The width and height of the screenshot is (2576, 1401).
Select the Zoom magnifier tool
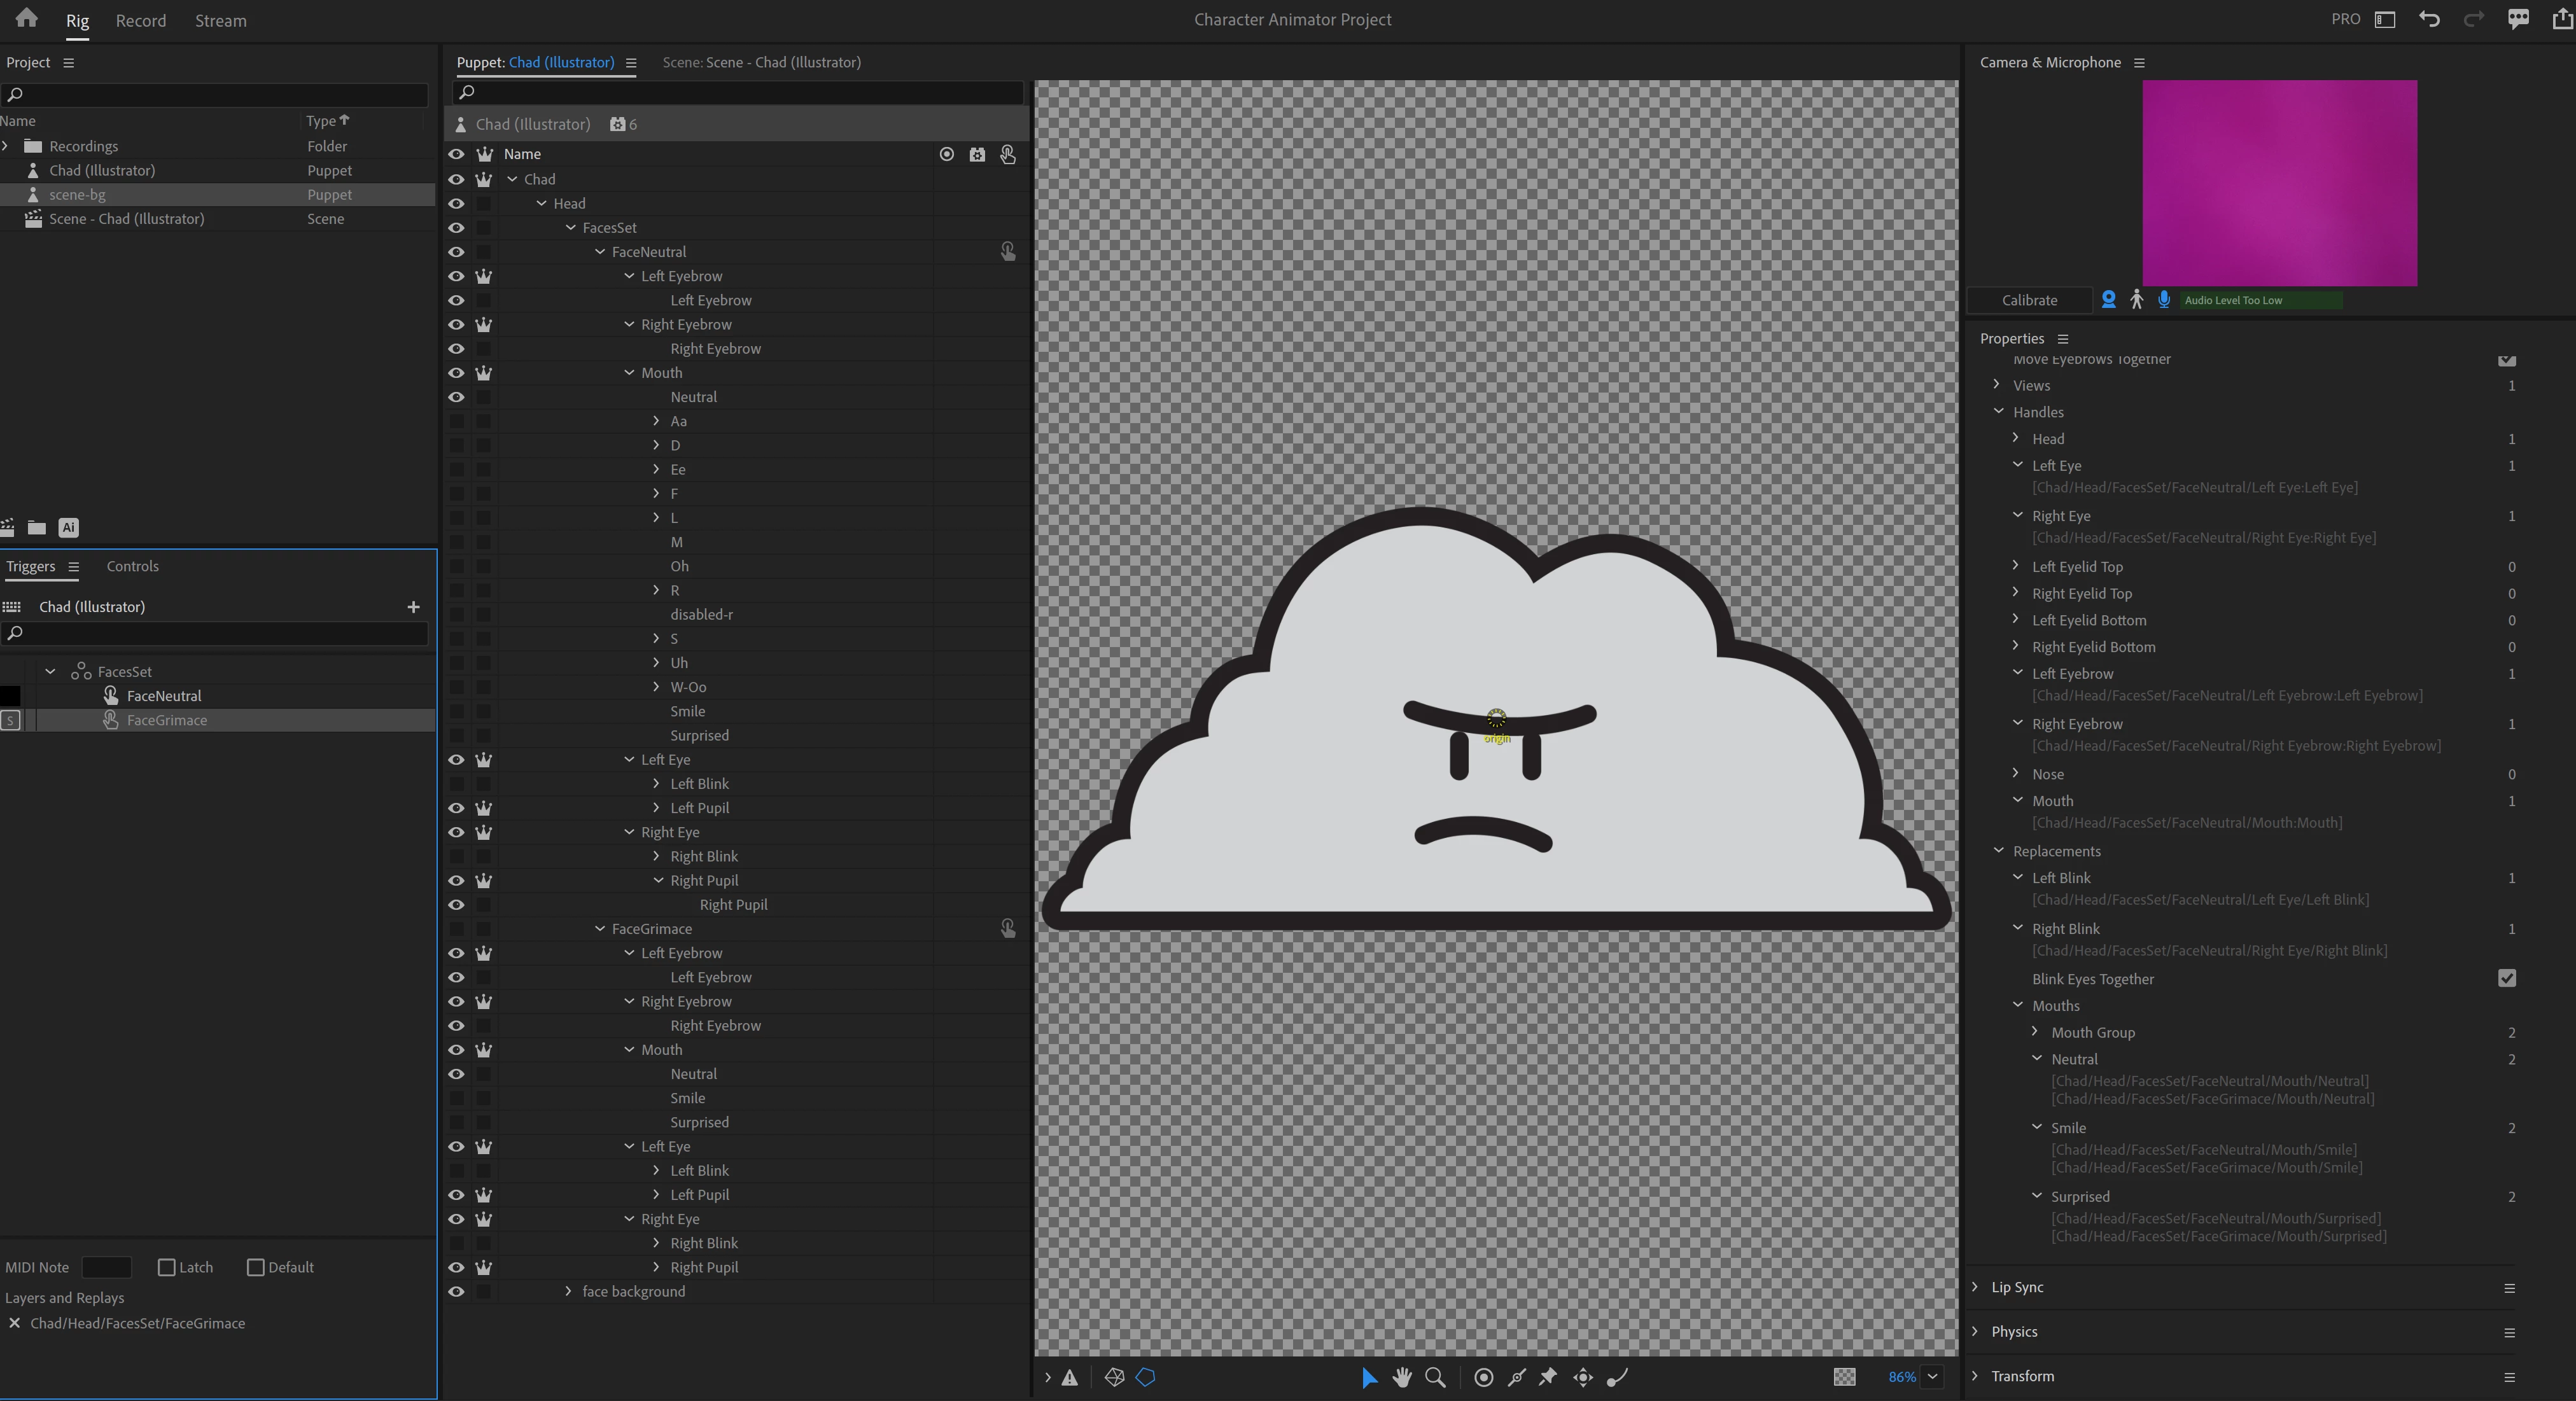tap(1435, 1377)
